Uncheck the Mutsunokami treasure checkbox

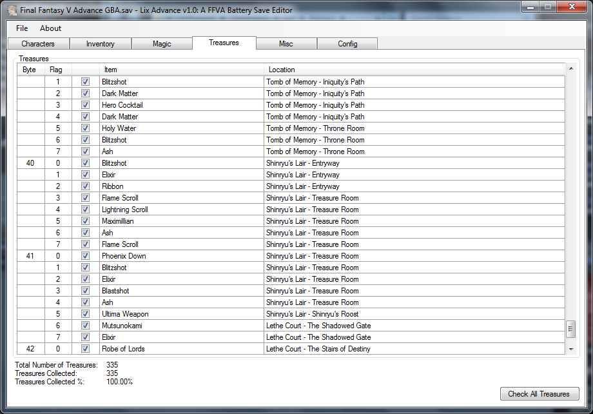tap(86, 326)
